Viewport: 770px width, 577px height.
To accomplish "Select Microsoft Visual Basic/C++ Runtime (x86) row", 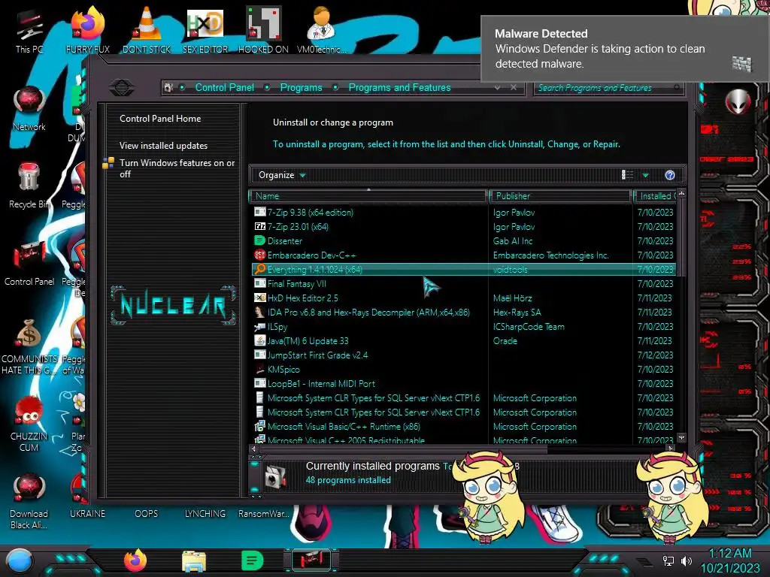I will click(463, 427).
